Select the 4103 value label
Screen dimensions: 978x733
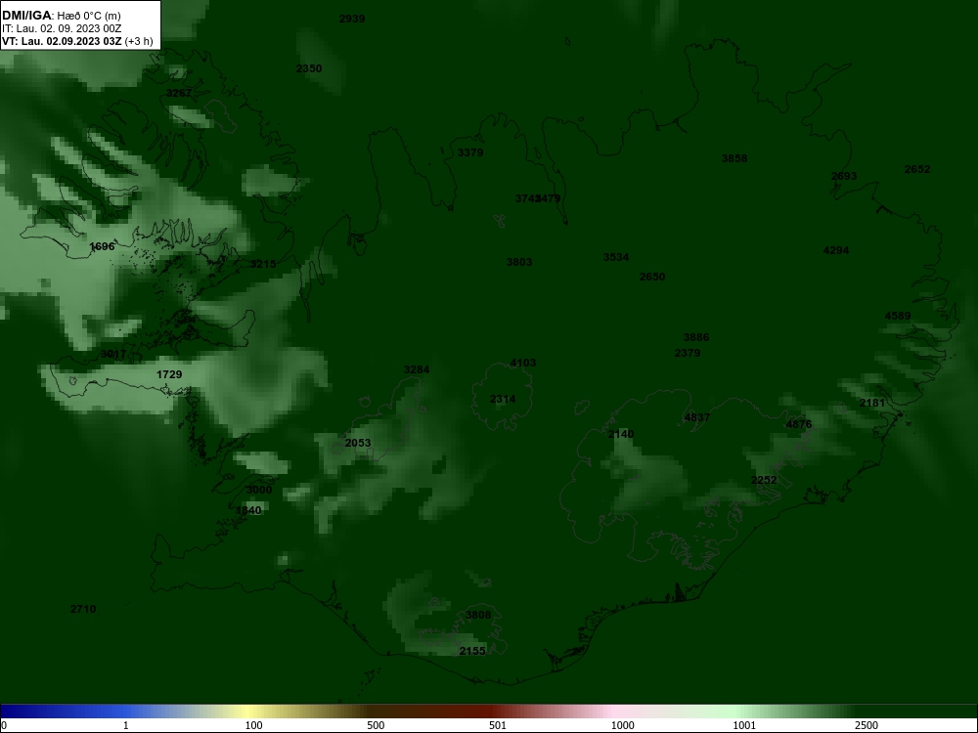pos(522,364)
